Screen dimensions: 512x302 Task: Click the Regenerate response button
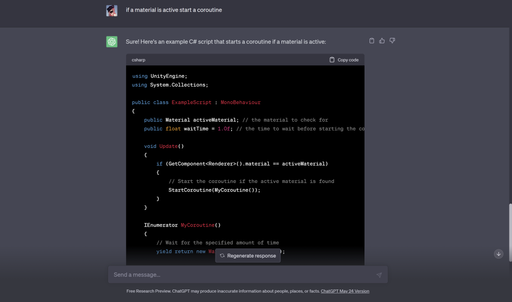[248, 255]
